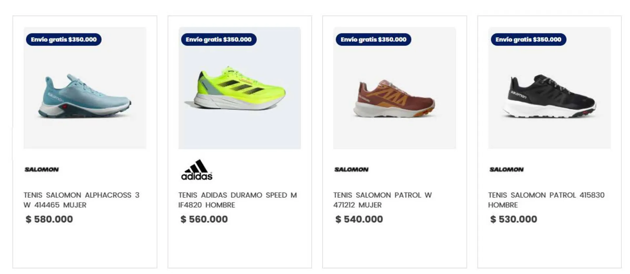Click the $ 580.000 price
Image resolution: width=630 pixels, height=274 pixels.
point(49,219)
